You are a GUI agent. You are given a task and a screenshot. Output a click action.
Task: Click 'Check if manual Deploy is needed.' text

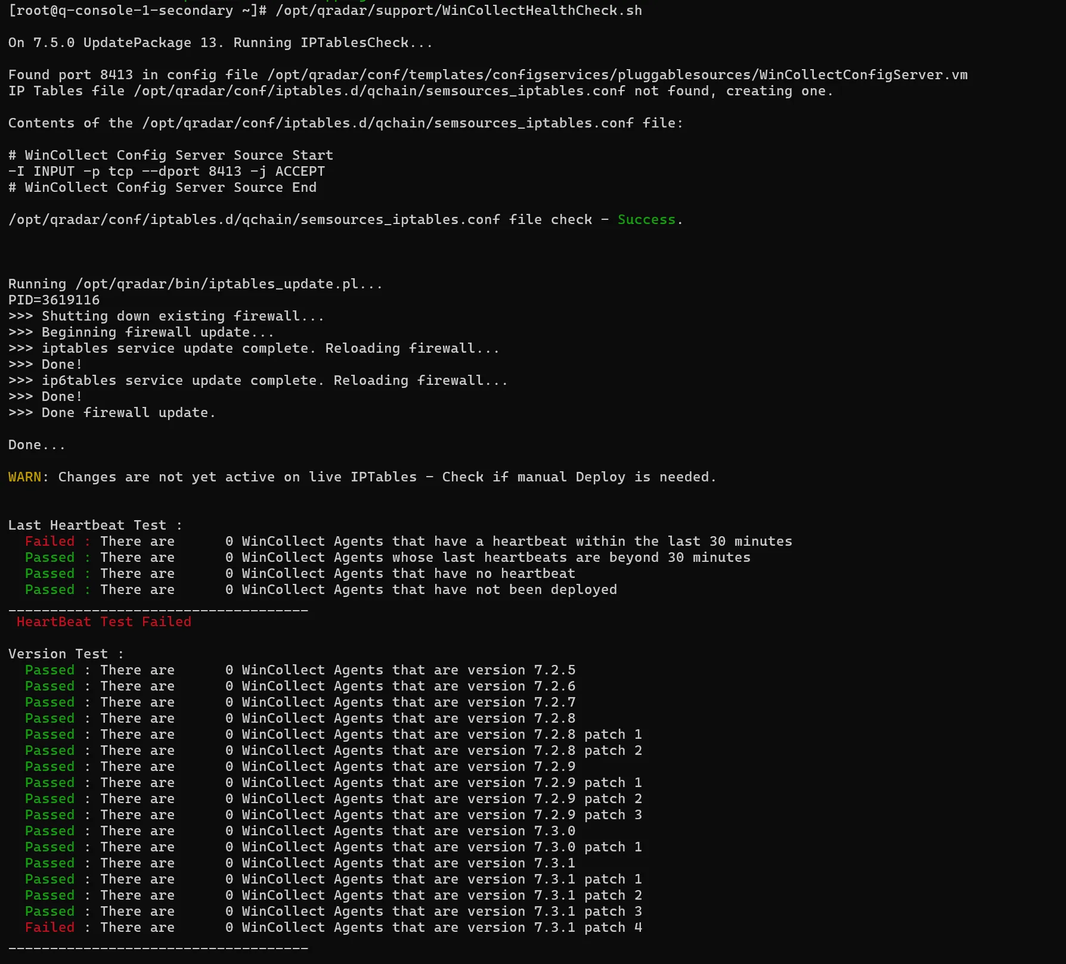[579, 477]
